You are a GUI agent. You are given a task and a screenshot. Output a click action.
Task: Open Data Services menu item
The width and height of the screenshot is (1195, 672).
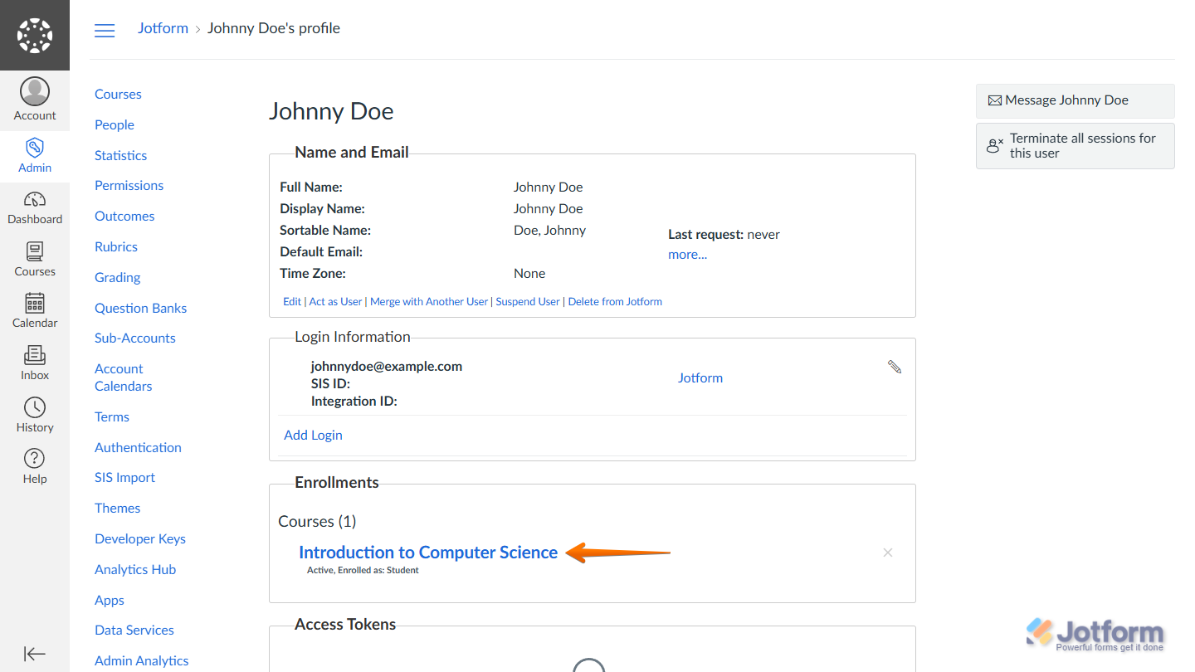click(x=134, y=631)
